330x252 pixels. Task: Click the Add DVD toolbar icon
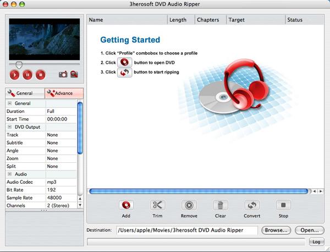(126, 205)
